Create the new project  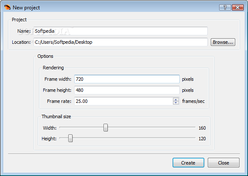click(188, 163)
